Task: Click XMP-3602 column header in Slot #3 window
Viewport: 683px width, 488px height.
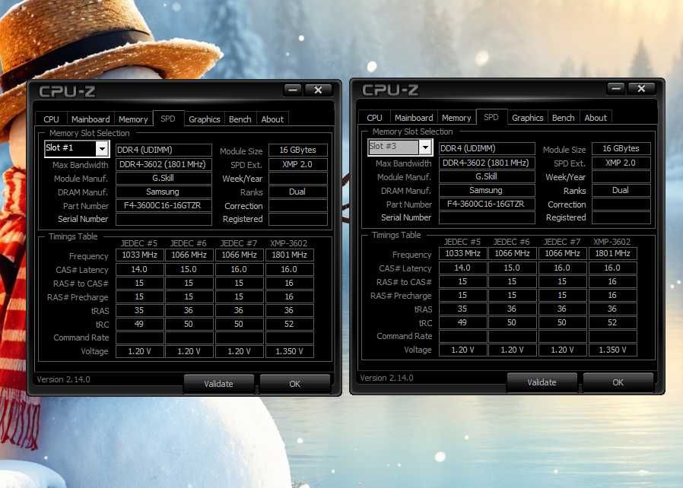Action: (612, 242)
